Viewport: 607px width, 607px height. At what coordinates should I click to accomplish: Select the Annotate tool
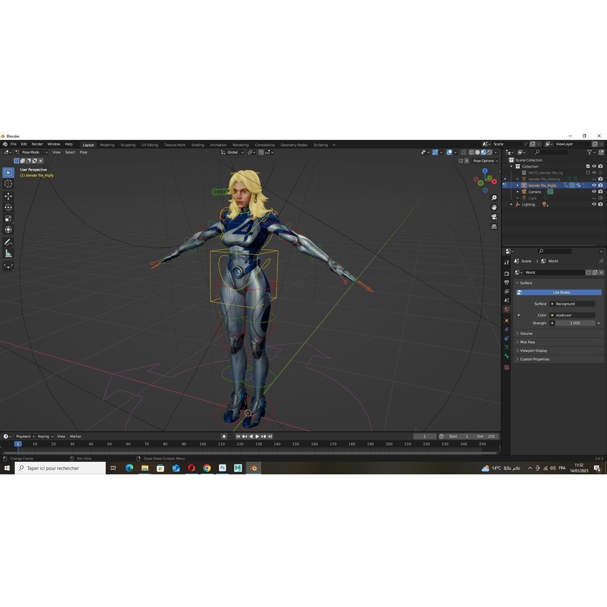[8, 242]
